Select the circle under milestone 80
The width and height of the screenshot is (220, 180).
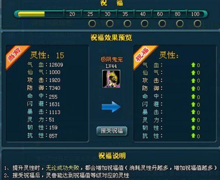(180, 24)
